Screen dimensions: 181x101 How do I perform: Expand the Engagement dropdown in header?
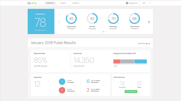point(132,3)
